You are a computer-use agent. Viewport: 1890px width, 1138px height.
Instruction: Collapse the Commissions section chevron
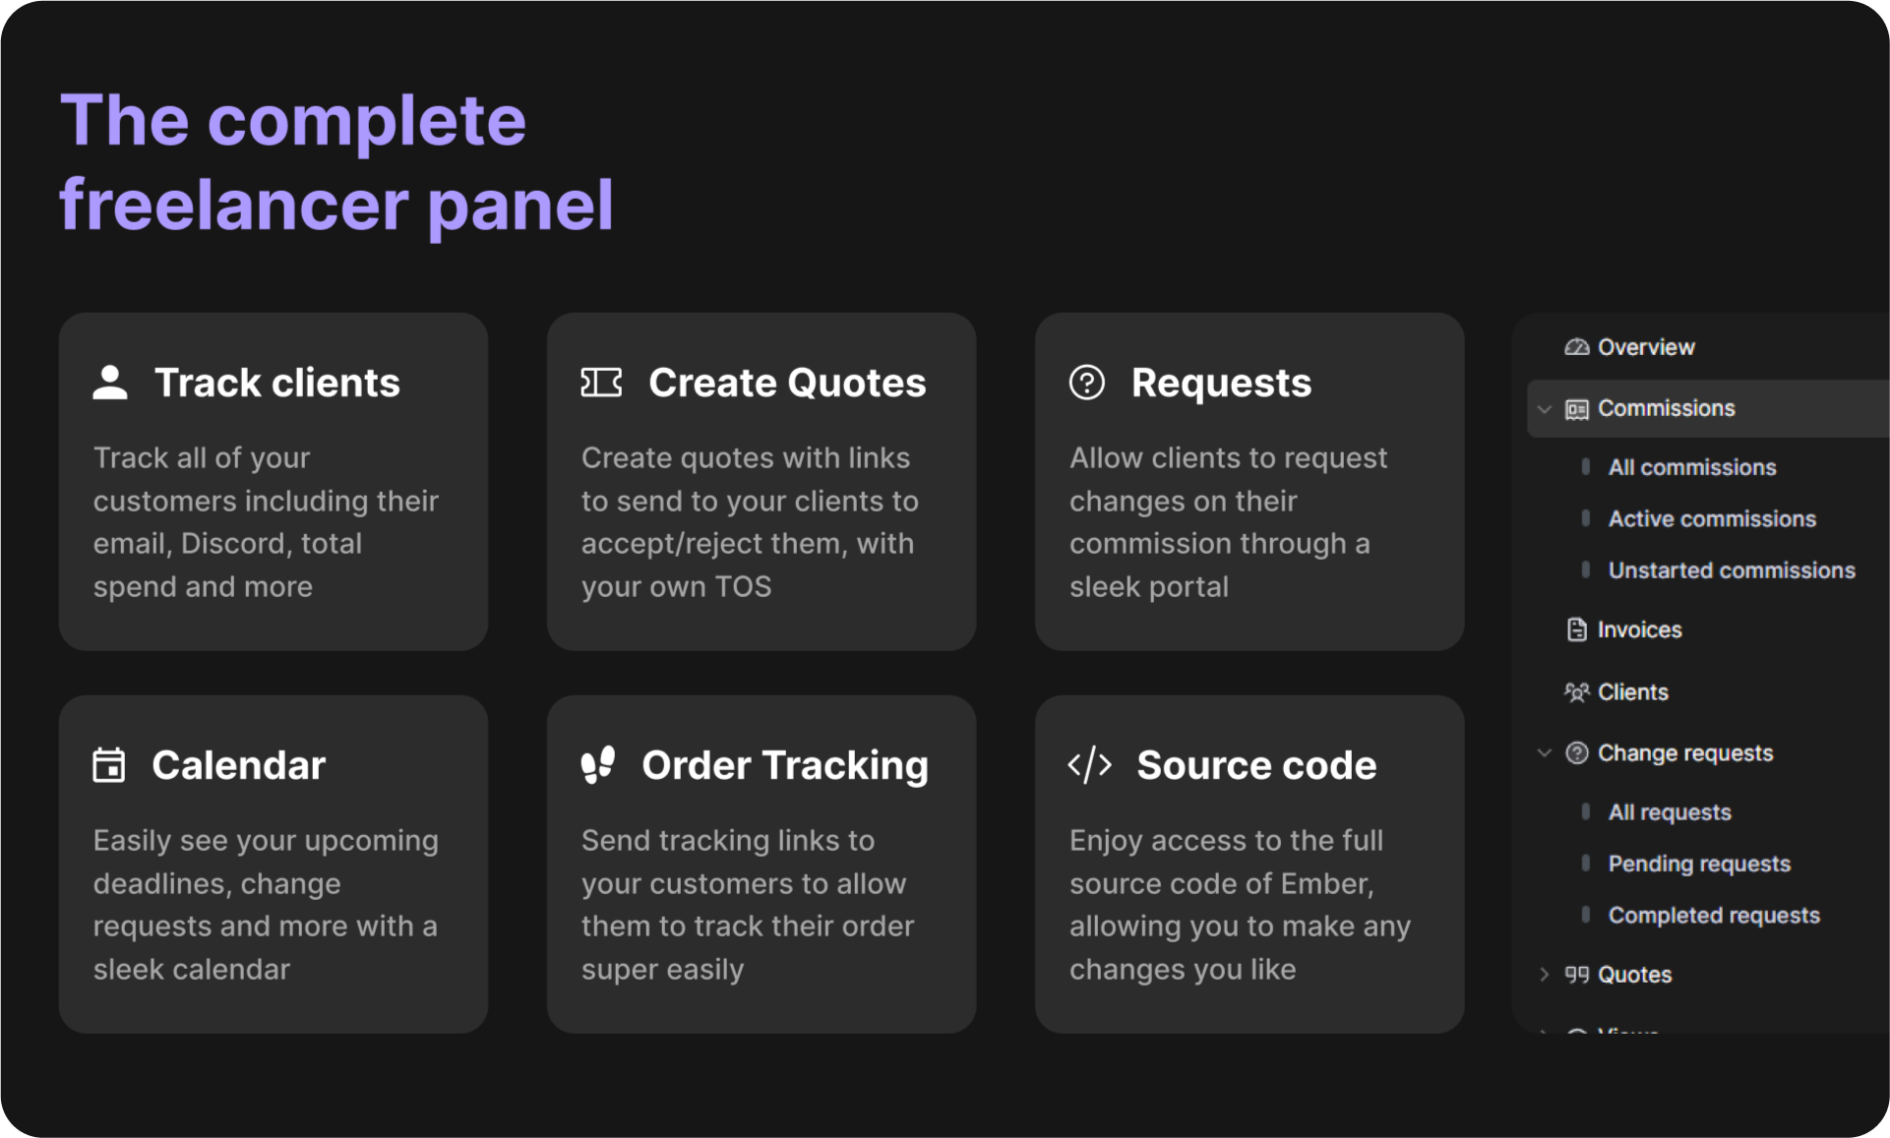pyautogui.click(x=1545, y=409)
